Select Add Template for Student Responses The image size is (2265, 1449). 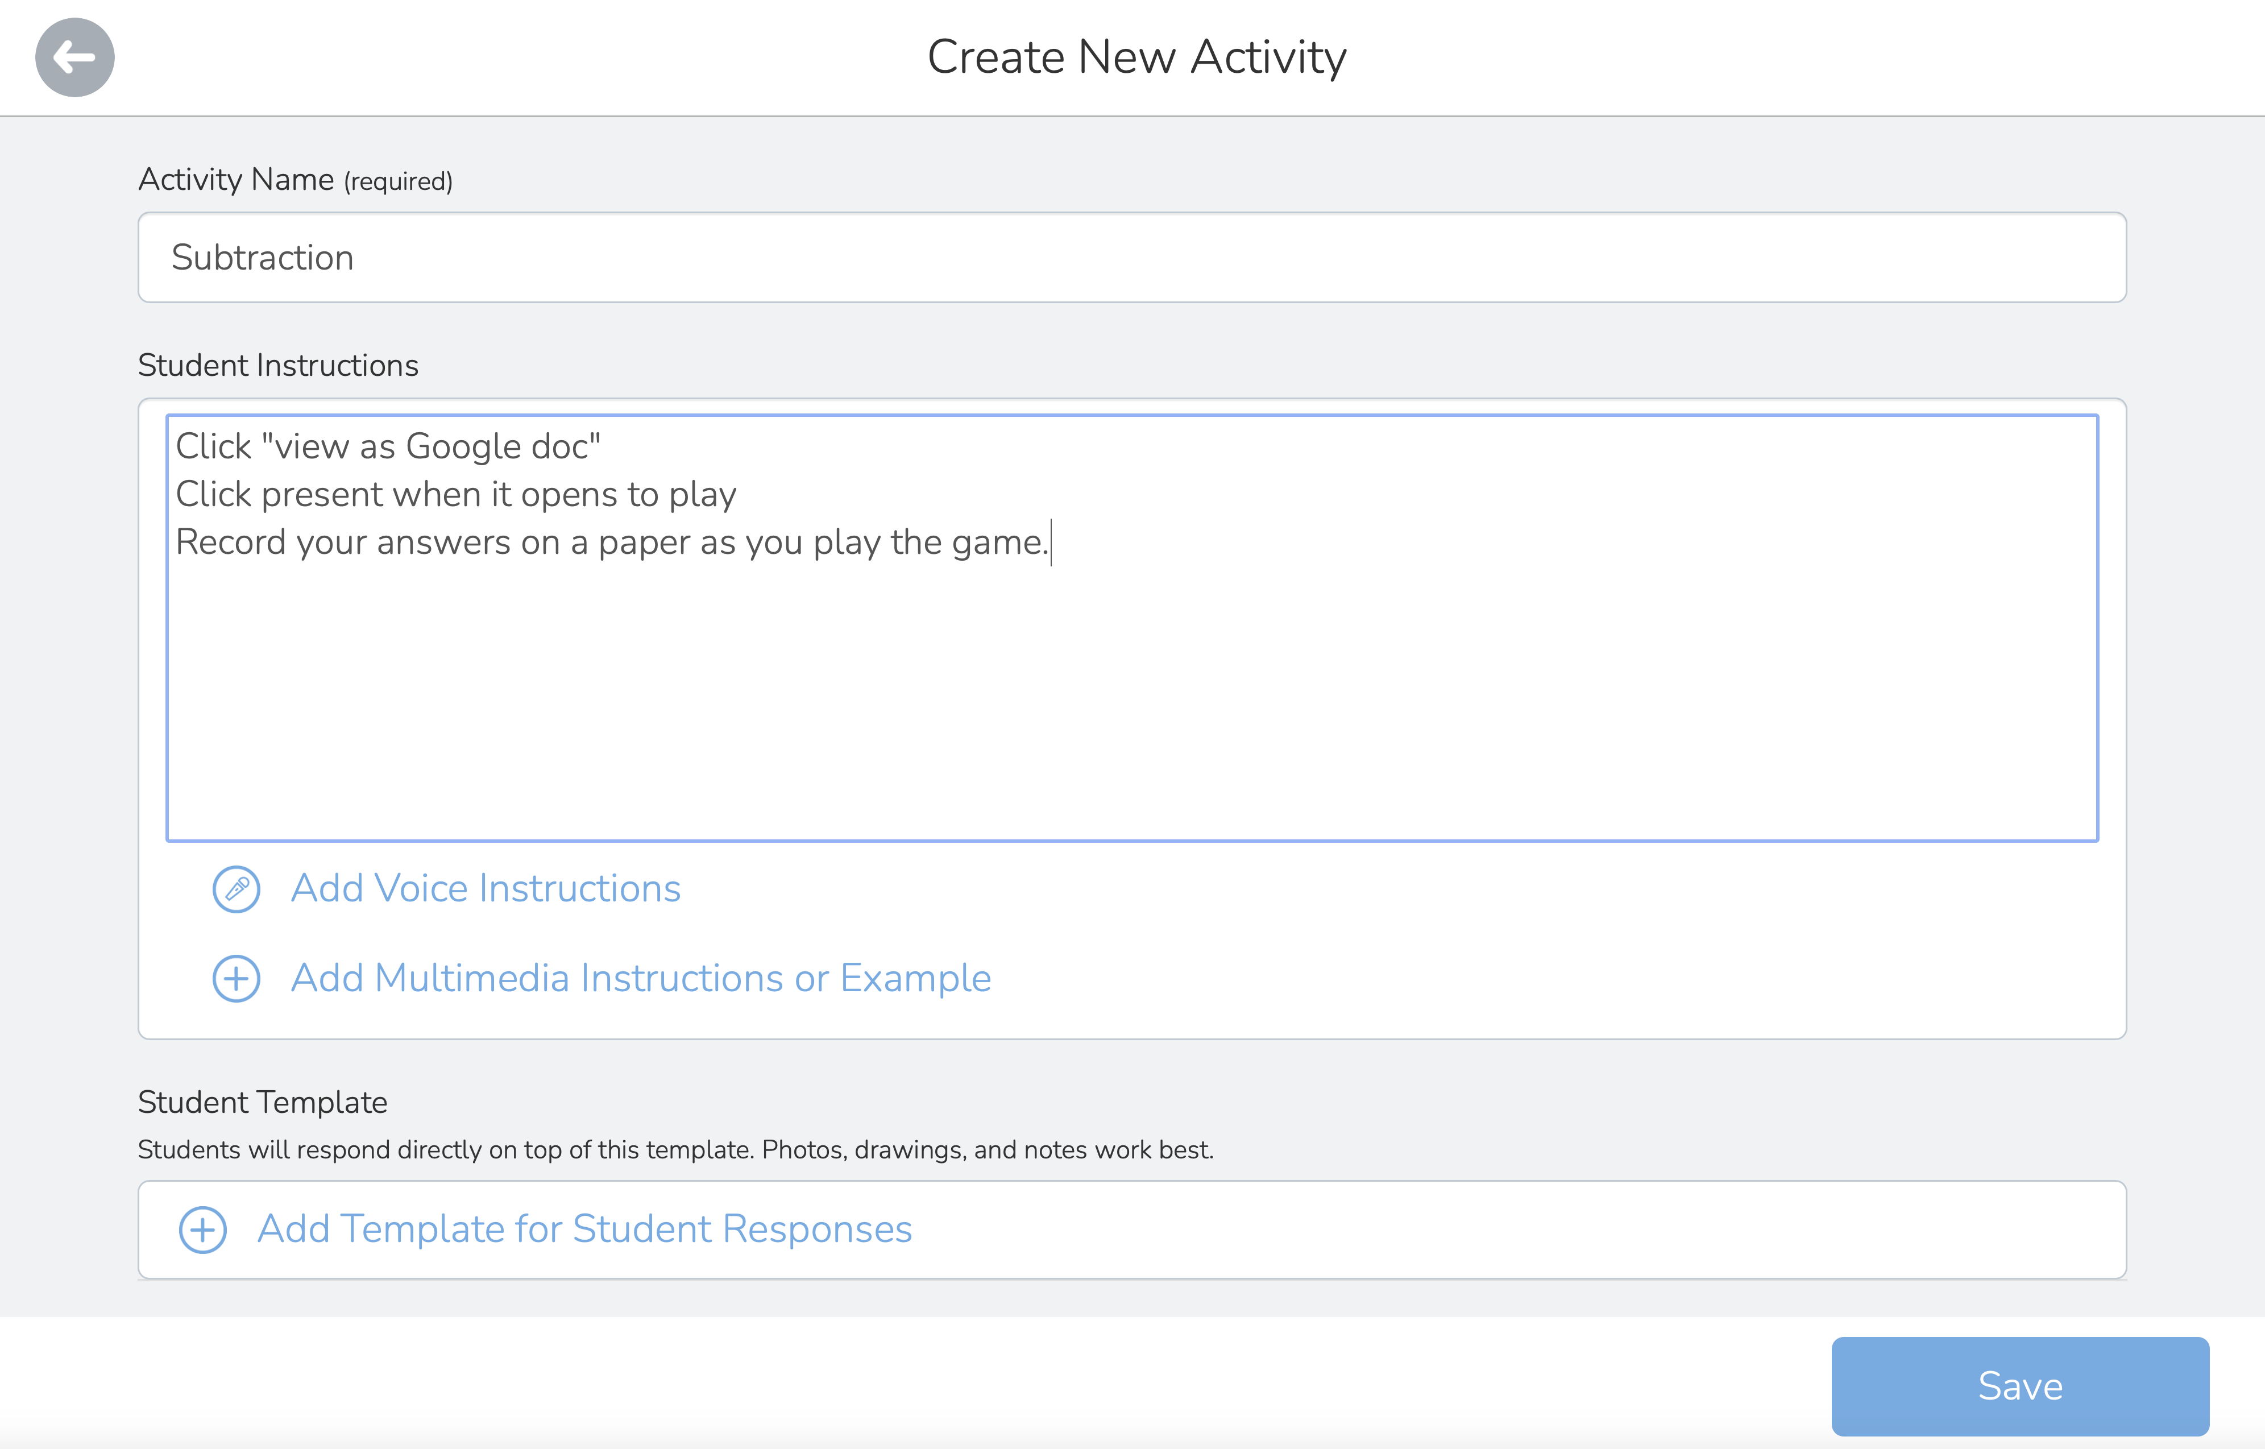click(584, 1229)
